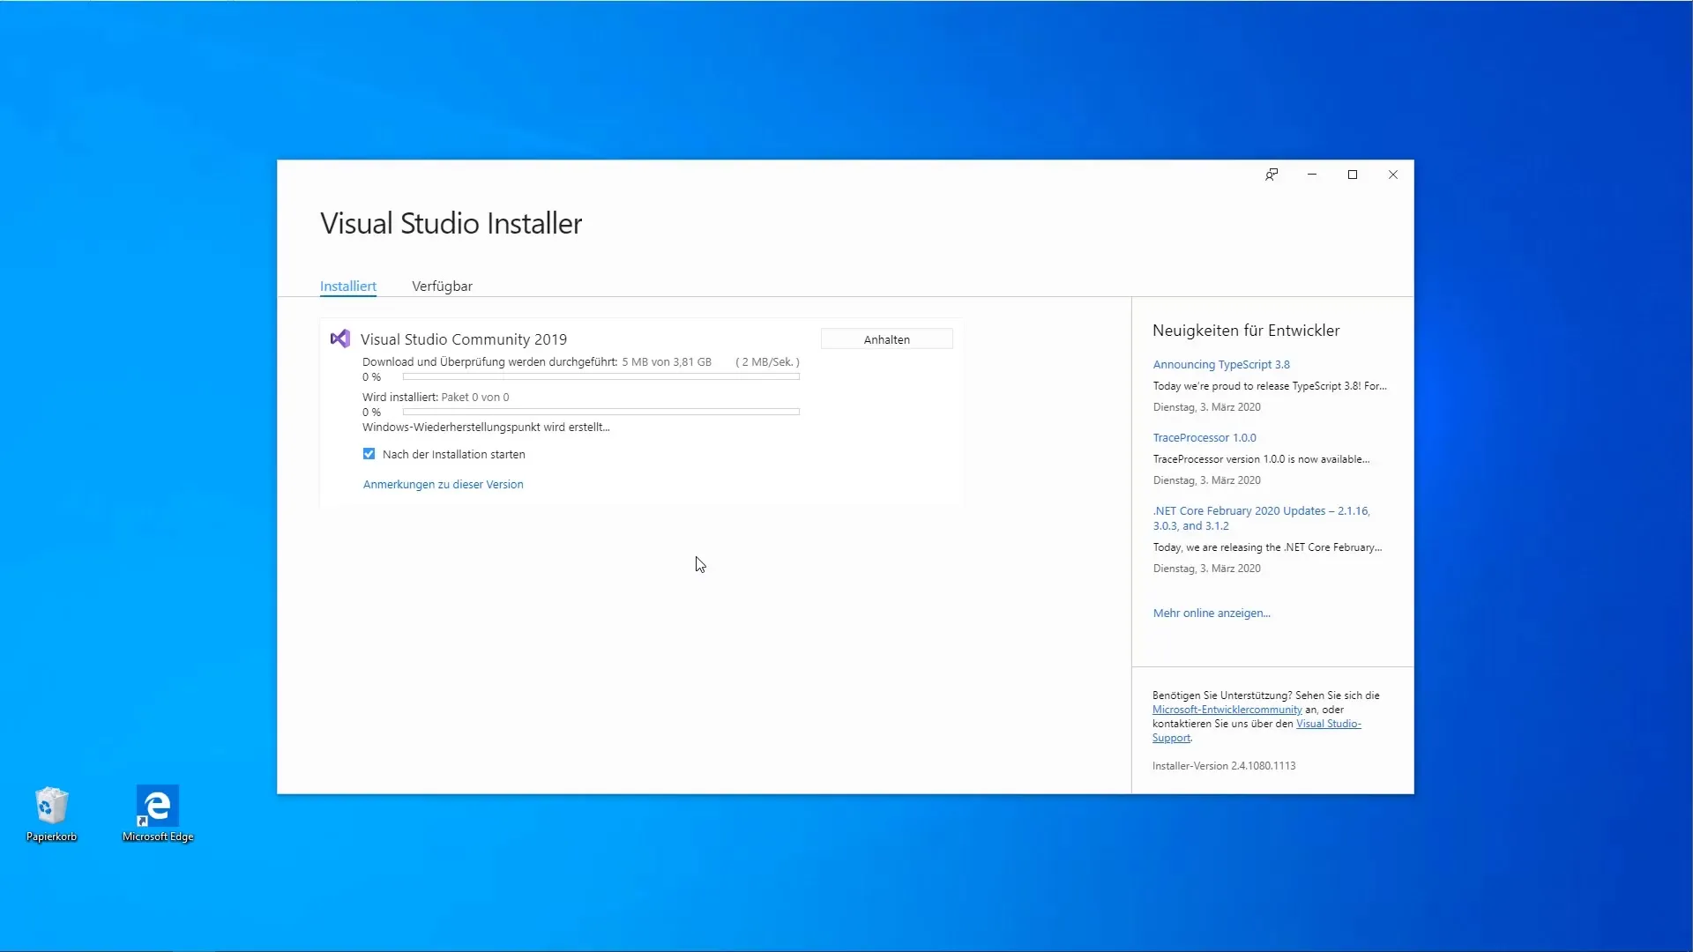This screenshot has height=952, width=1693.
Task: Click the '5 MB von 3,81 GB' text
Action: [x=667, y=362]
